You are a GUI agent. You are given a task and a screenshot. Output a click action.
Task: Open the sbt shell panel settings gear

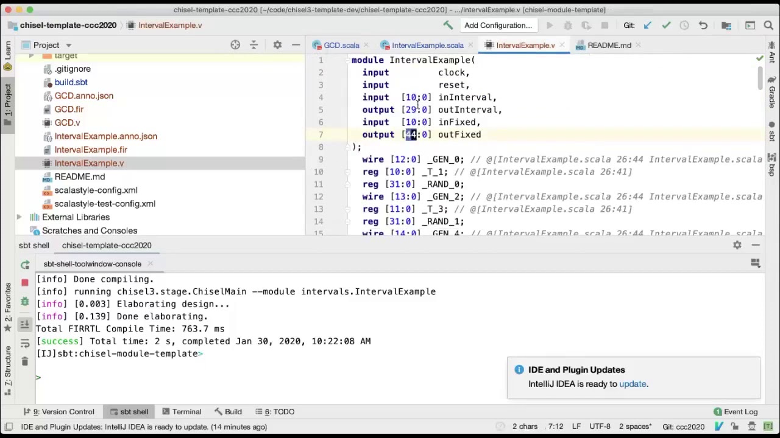[x=737, y=245]
